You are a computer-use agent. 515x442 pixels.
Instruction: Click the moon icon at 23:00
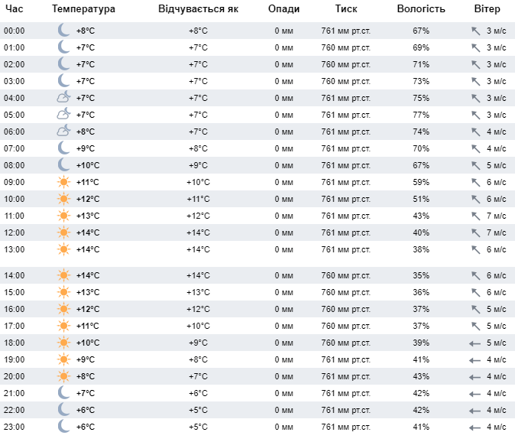[x=63, y=427]
